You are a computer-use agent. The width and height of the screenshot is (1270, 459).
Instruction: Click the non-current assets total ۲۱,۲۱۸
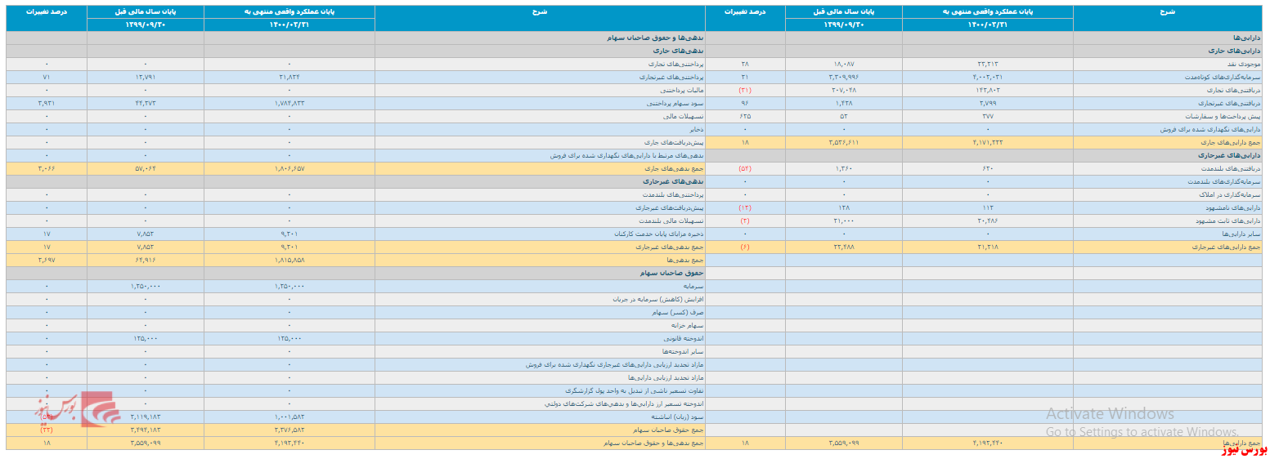click(x=988, y=247)
